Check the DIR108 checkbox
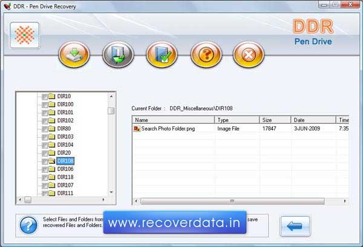The height and width of the screenshot is (247, 363). coord(45,161)
